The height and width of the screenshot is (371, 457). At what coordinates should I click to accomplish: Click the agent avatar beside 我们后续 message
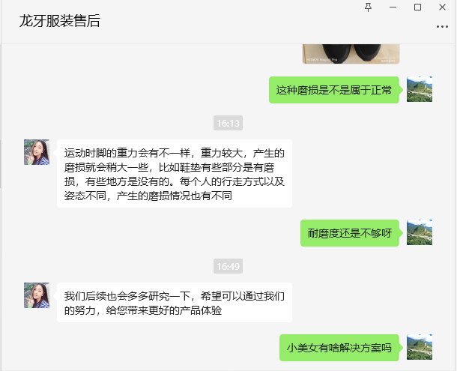click(x=37, y=295)
